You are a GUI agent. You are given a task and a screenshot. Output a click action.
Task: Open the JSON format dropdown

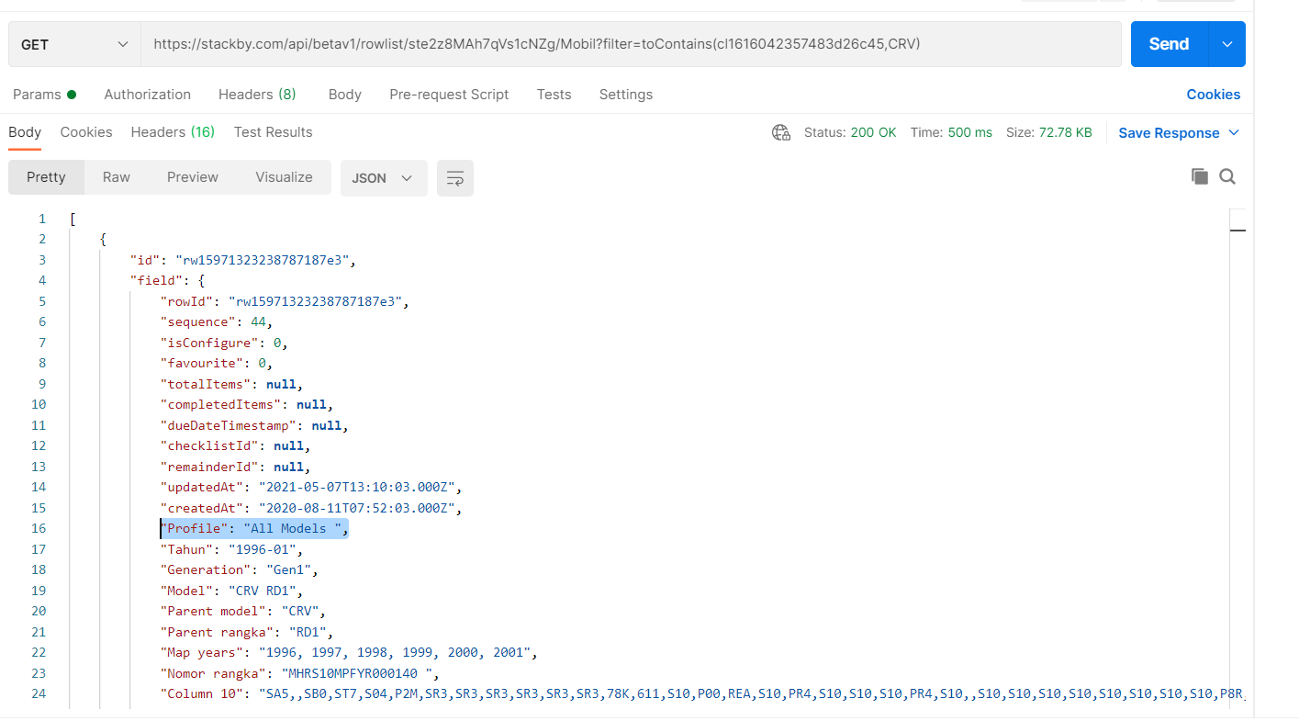(384, 178)
